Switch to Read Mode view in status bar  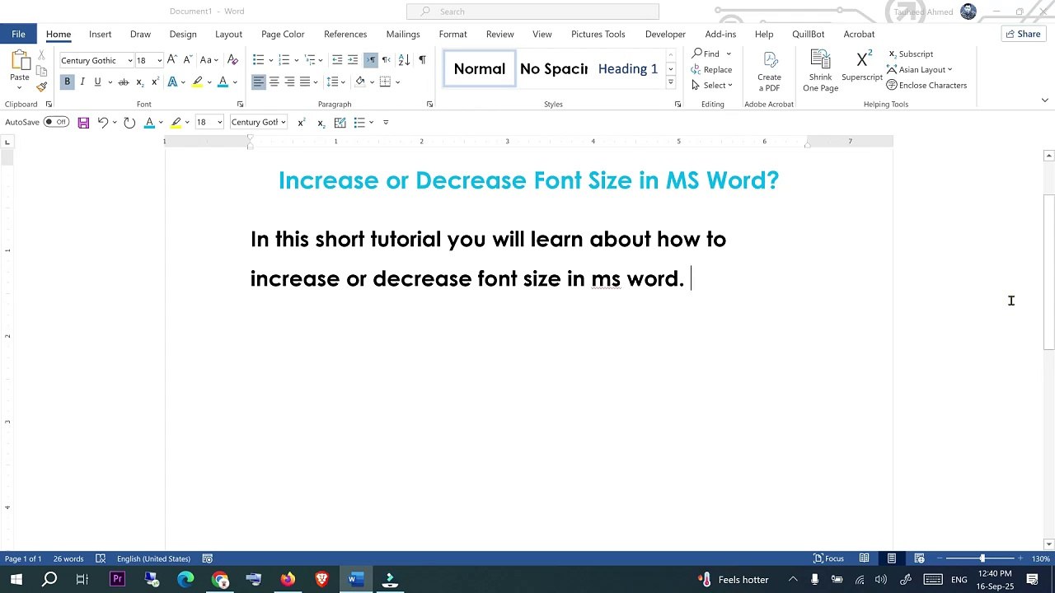point(864,558)
